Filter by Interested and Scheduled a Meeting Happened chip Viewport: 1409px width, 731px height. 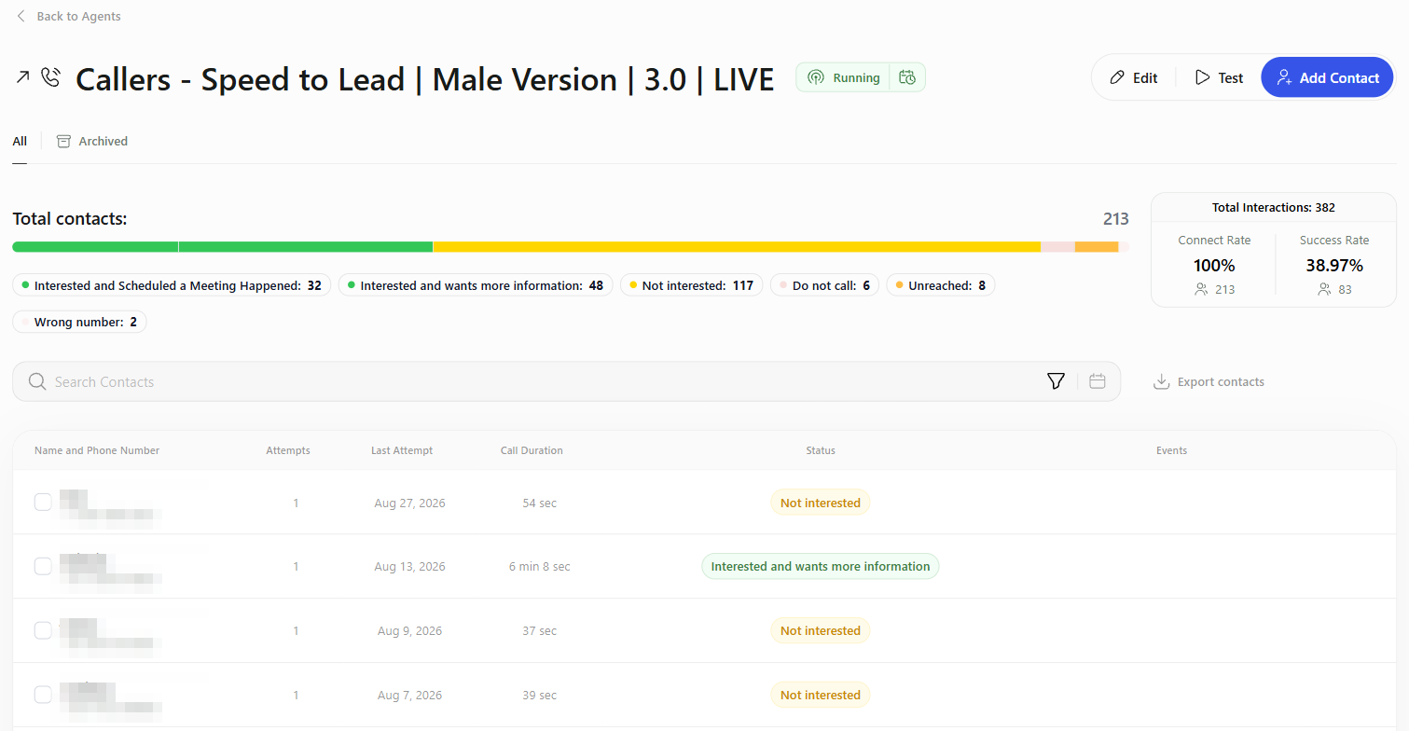pos(172,285)
